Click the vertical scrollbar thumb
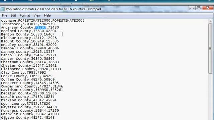214x120 pixels. (x=210, y=49)
